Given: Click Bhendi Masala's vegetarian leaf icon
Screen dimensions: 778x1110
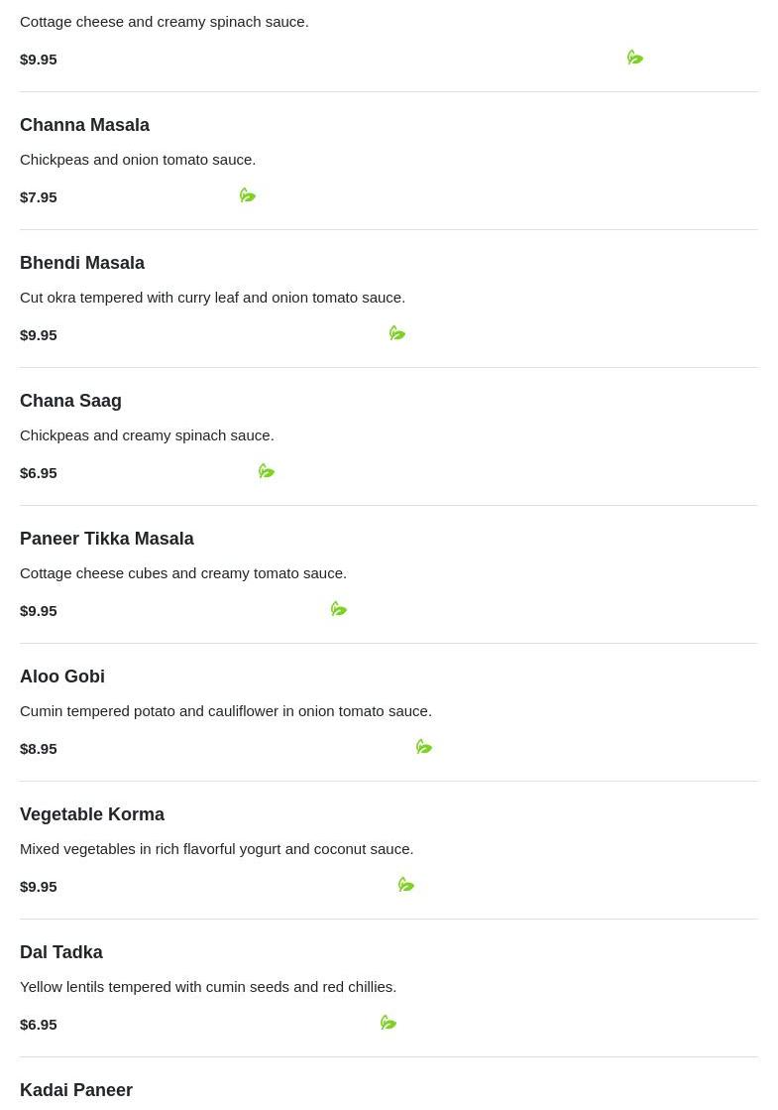Looking at the screenshot, I should [x=397, y=334].
